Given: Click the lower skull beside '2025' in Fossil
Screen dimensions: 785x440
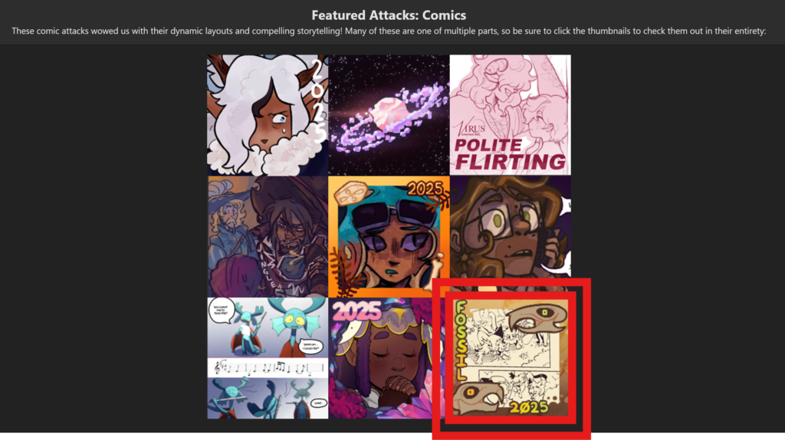Looking at the screenshot, I should [478, 399].
